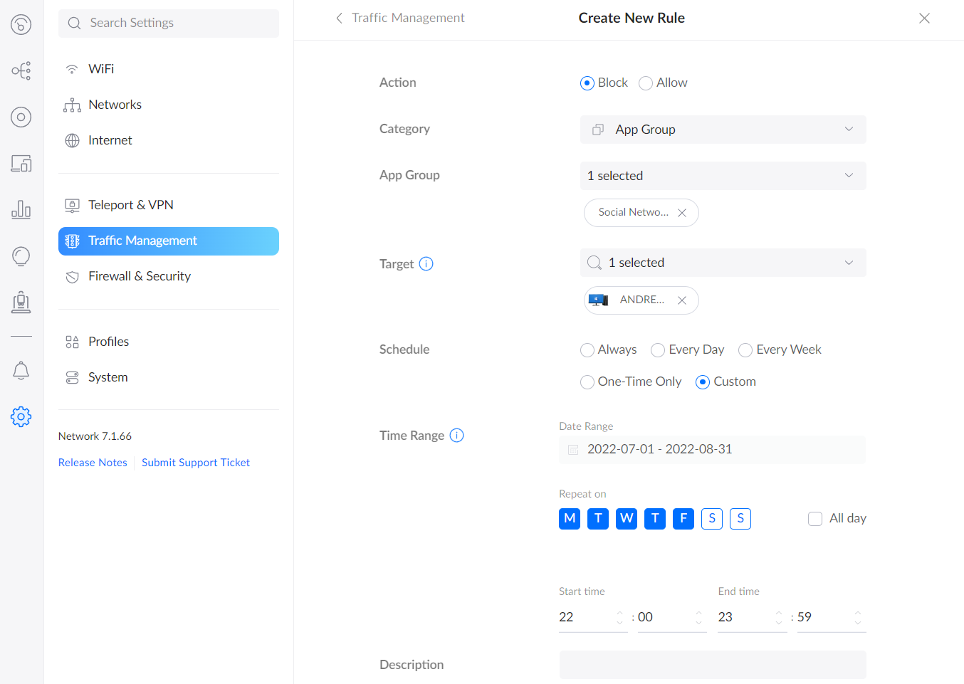Choose the Every Week schedule option
This screenshot has height=684, width=964.
point(745,350)
